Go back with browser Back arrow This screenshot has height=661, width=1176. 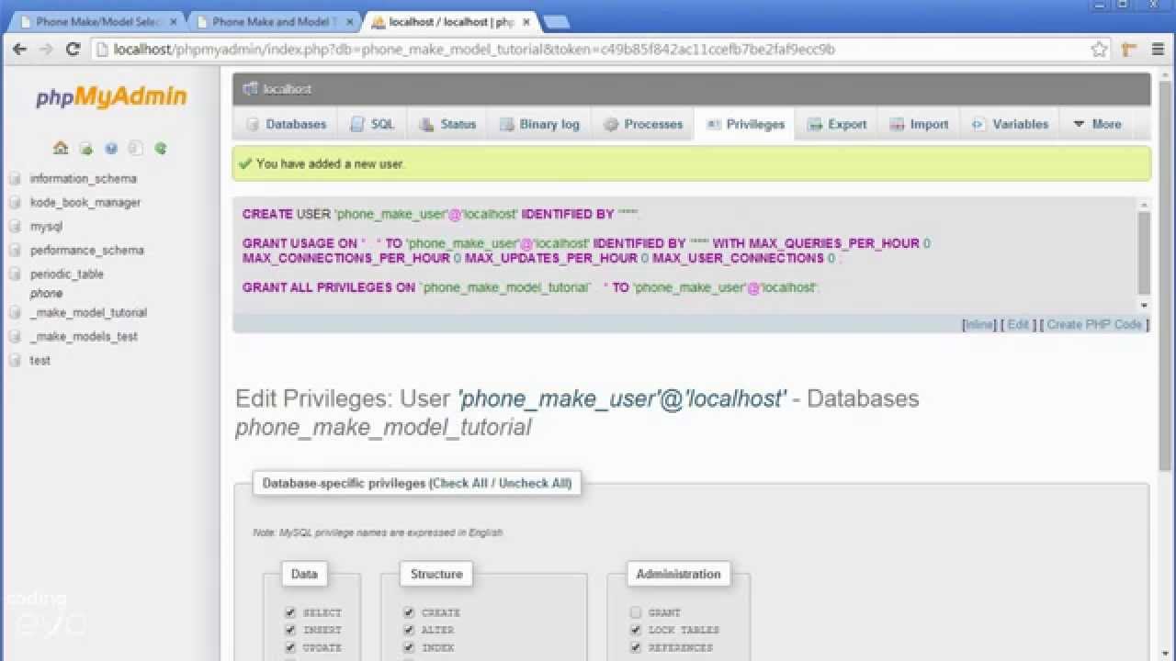pos(19,50)
